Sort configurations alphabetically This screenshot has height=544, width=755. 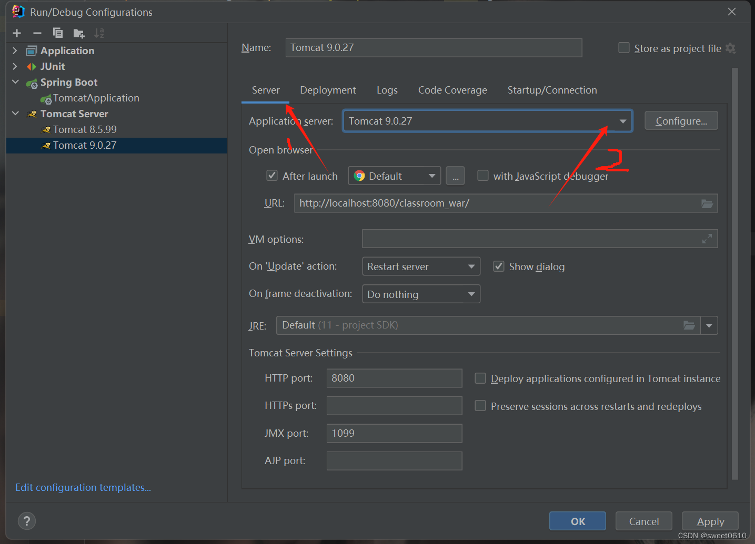pos(99,33)
